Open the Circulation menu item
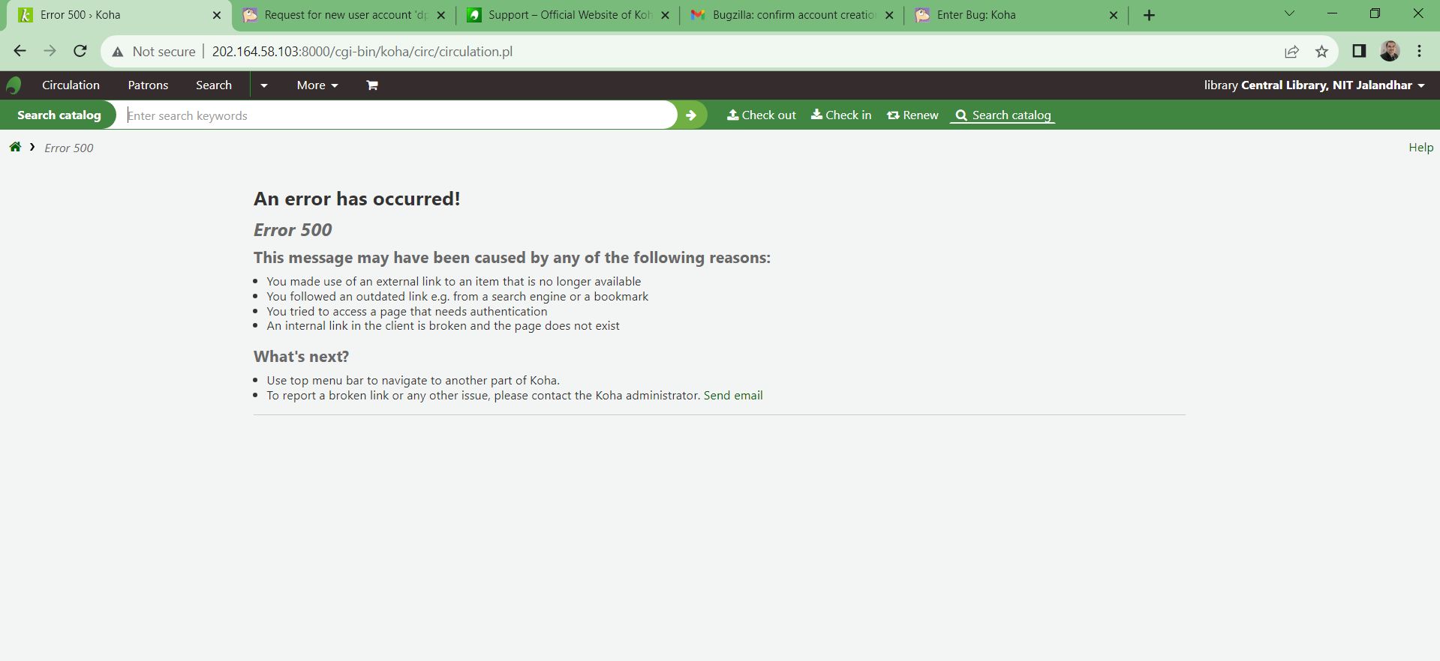This screenshot has height=661, width=1440. (71, 85)
